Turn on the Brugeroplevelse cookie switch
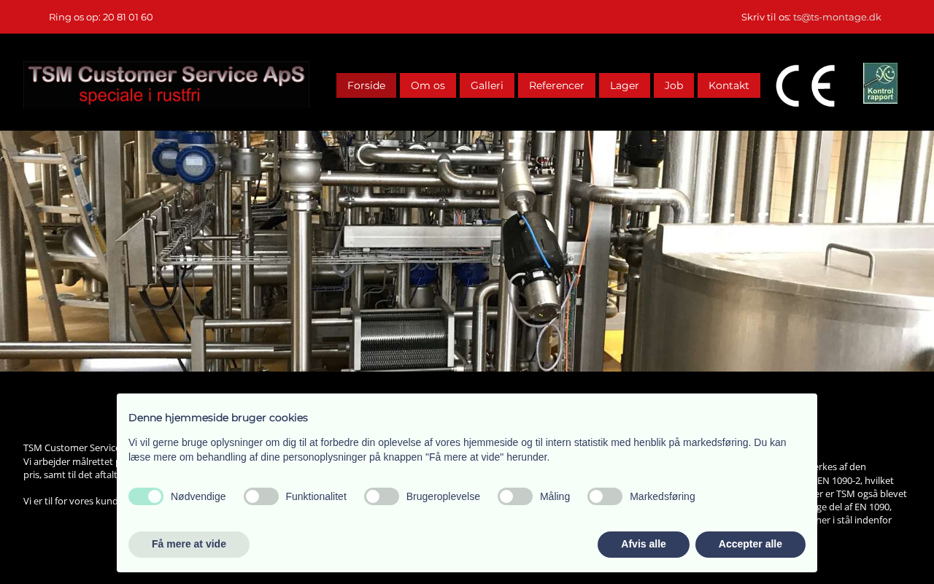 [382, 496]
